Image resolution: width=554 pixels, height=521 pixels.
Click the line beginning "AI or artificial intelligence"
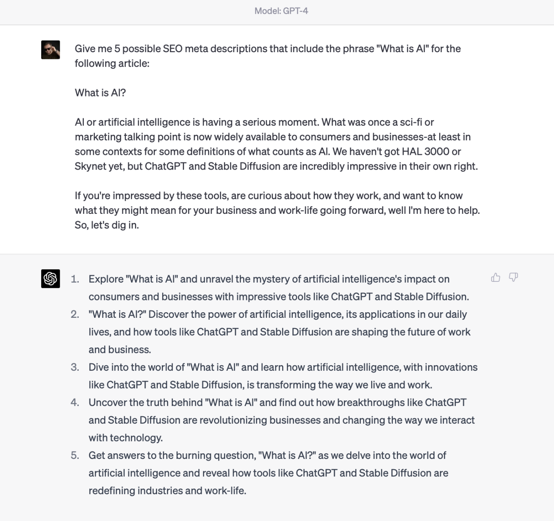pos(254,122)
